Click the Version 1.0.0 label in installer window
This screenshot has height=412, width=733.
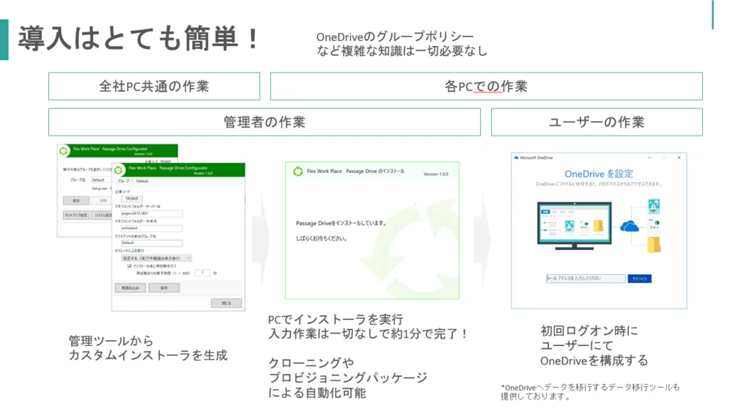coord(435,174)
